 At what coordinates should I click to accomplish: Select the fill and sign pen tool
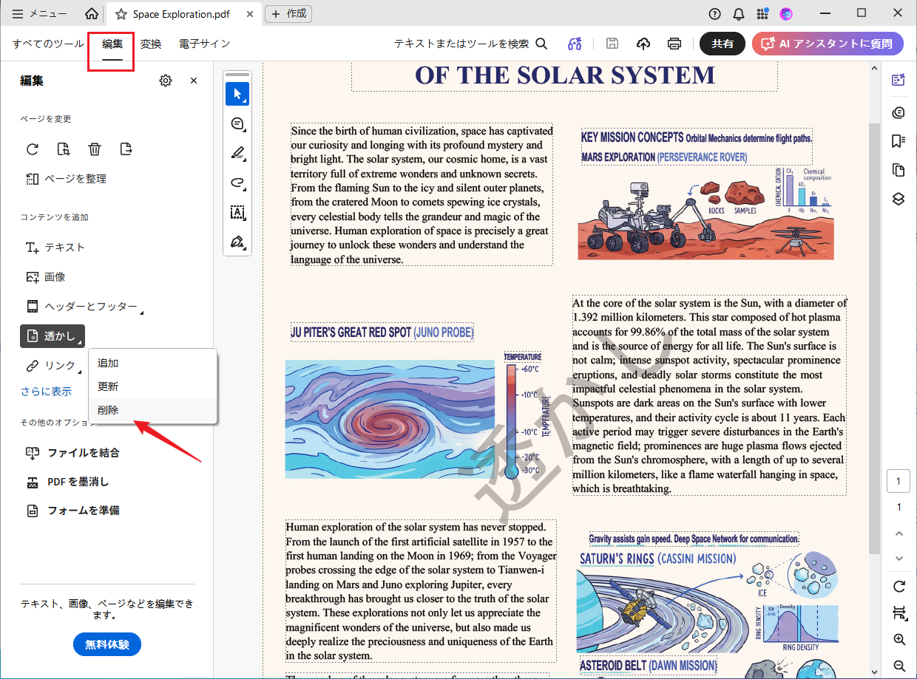point(237,242)
